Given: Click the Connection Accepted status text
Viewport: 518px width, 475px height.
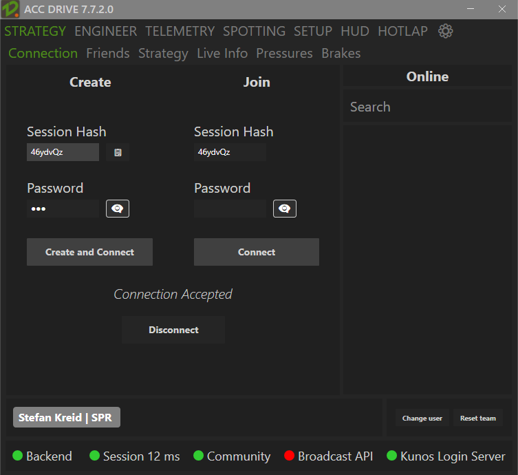Looking at the screenshot, I should tap(173, 294).
